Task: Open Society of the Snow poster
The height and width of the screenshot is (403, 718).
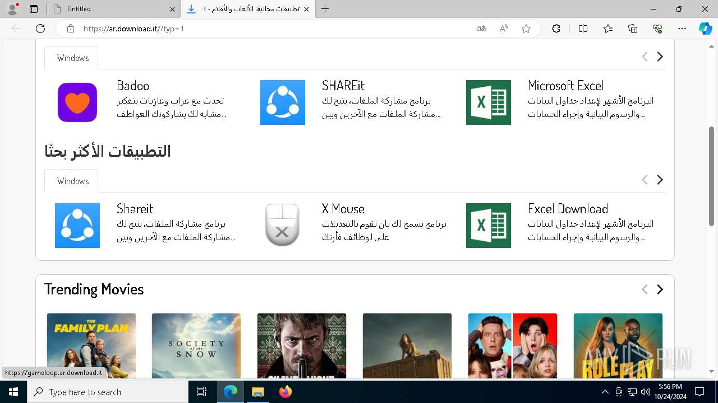Action: (x=196, y=346)
